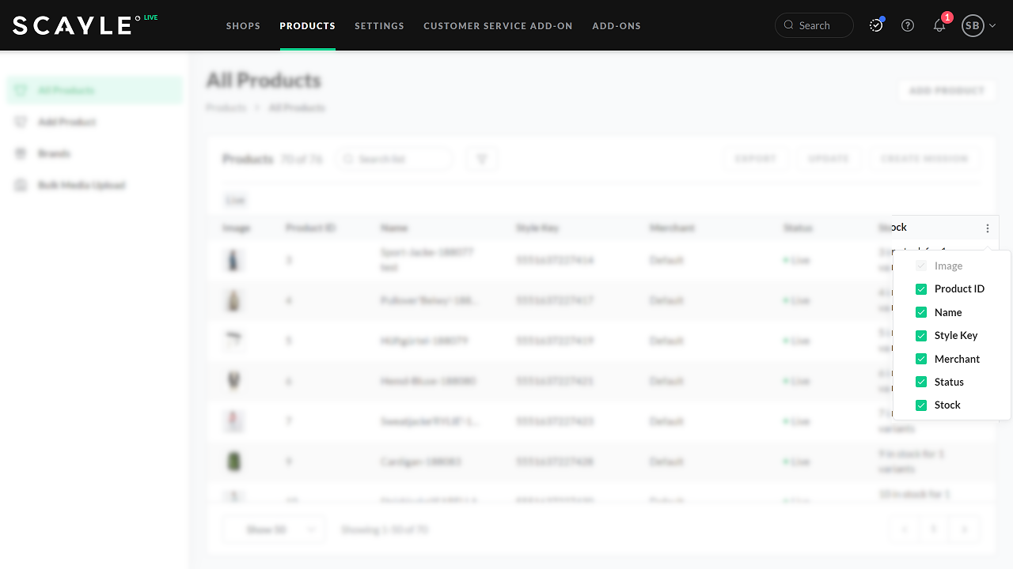Uncheck the Merchant column checkbox
Image resolution: width=1013 pixels, height=569 pixels.
click(921, 359)
